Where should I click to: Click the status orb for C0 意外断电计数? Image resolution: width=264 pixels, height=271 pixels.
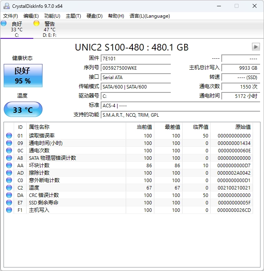tap(9, 180)
